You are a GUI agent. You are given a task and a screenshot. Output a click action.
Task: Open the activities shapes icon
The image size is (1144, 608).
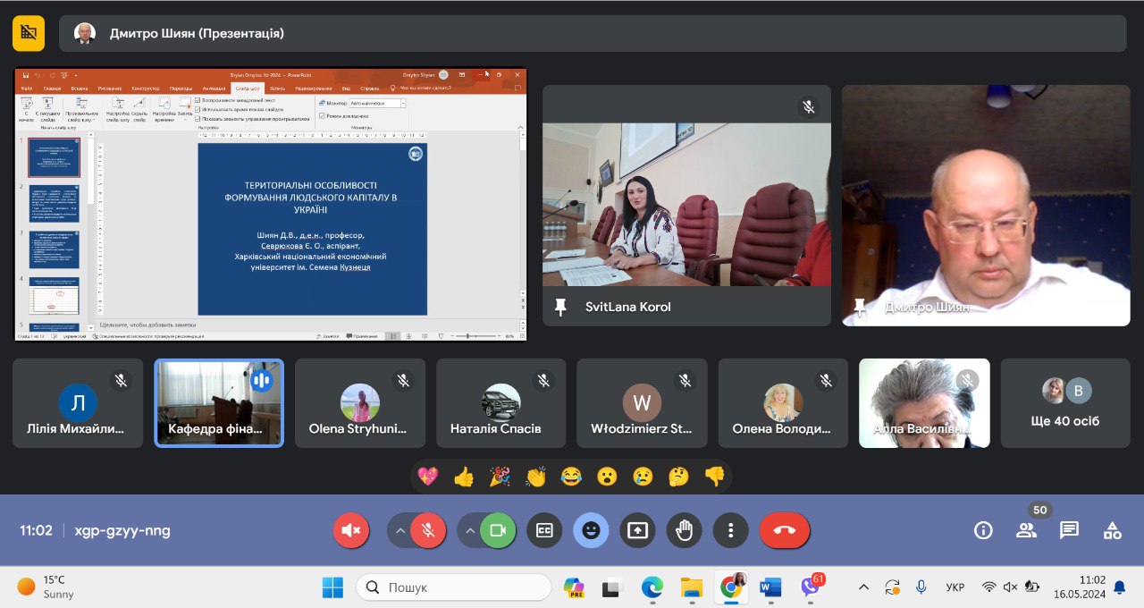coord(1112,530)
